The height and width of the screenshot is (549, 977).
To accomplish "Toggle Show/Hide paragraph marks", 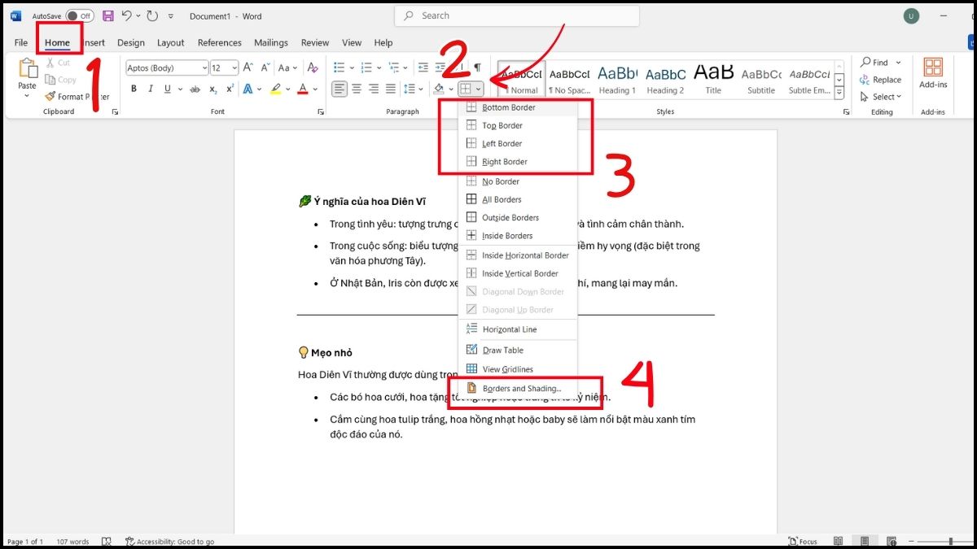I will point(477,68).
